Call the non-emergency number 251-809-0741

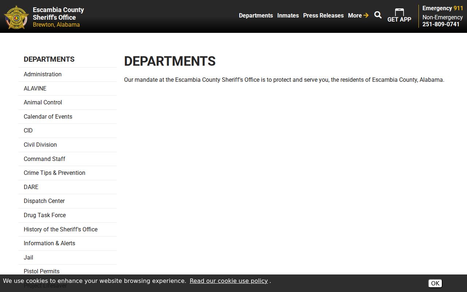(441, 24)
